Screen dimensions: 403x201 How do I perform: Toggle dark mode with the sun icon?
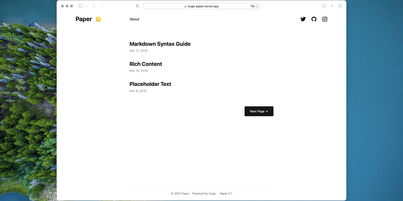98,19
